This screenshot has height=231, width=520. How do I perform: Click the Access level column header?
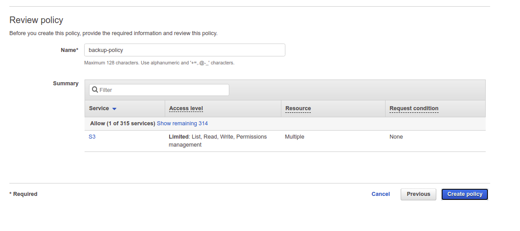186,108
